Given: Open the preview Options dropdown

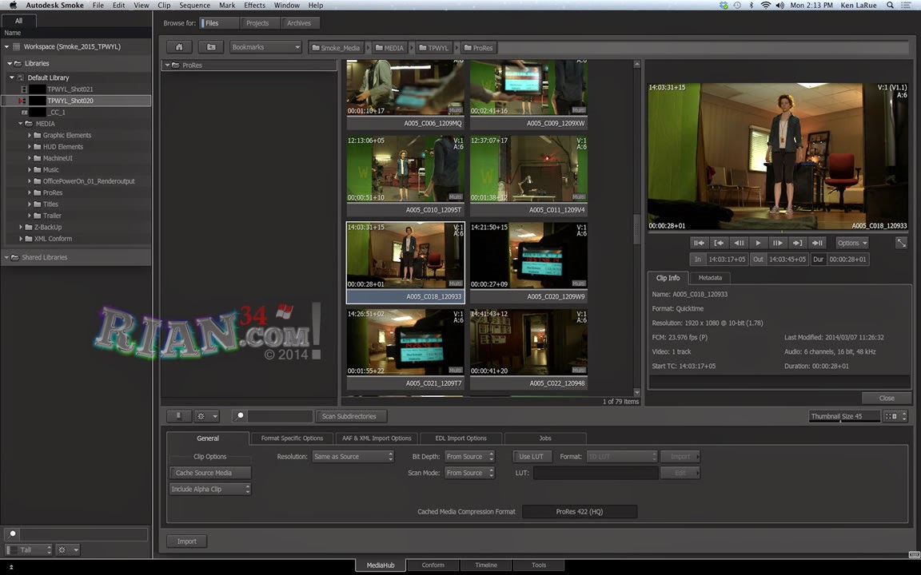Looking at the screenshot, I should pos(852,243).
